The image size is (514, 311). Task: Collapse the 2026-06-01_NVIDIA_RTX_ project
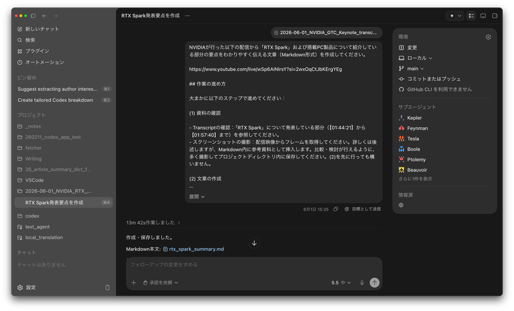[x=54, y=191]
